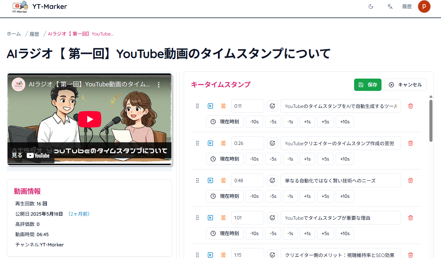Viewport: 441px width, 258px height.
Task: Edit the 0:11 time field
Action: click(x=248, y=106)
